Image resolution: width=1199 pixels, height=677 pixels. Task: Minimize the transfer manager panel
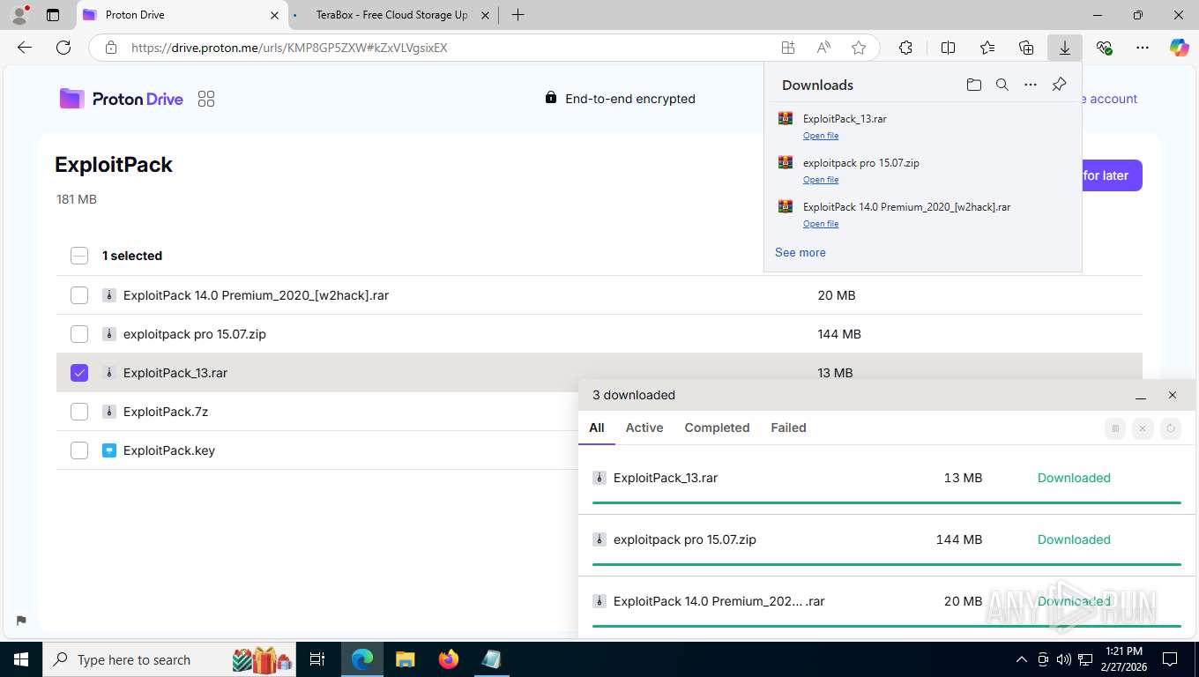[1141, 396]
